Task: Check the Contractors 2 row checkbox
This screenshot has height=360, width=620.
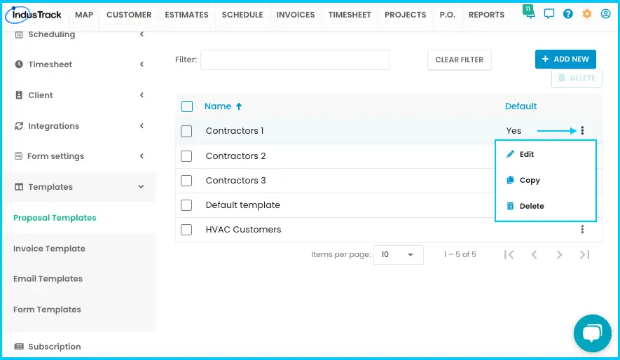Action: click(186, 156)
